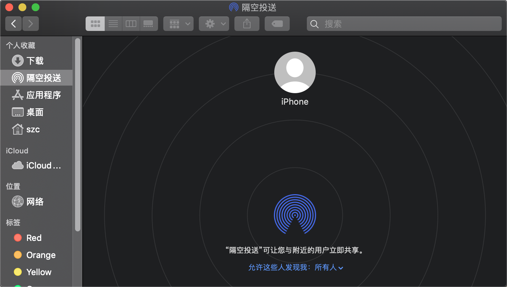Open 桌面 in the sidebar
507x287 pixels.
point(37,112)
